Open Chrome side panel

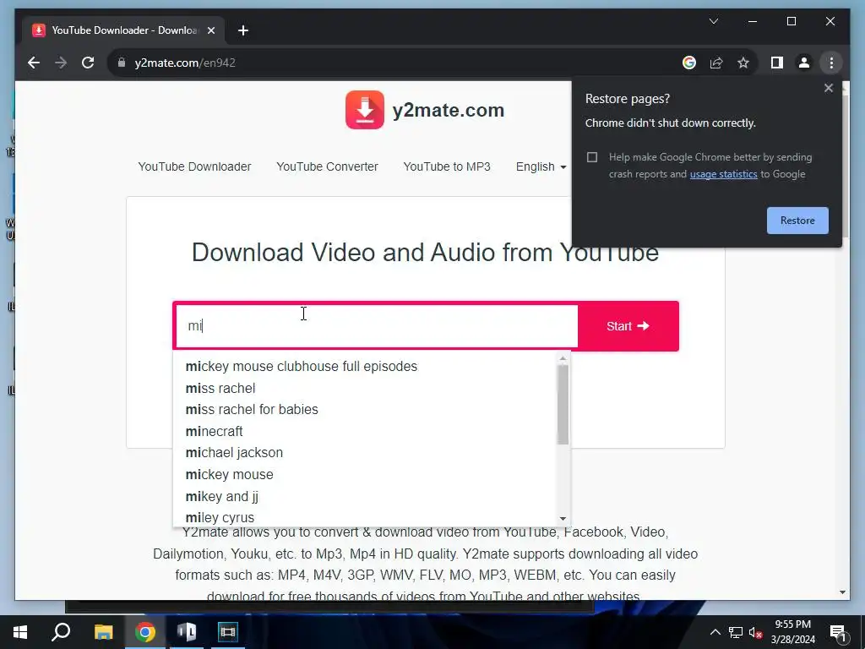tap(777, 63)
